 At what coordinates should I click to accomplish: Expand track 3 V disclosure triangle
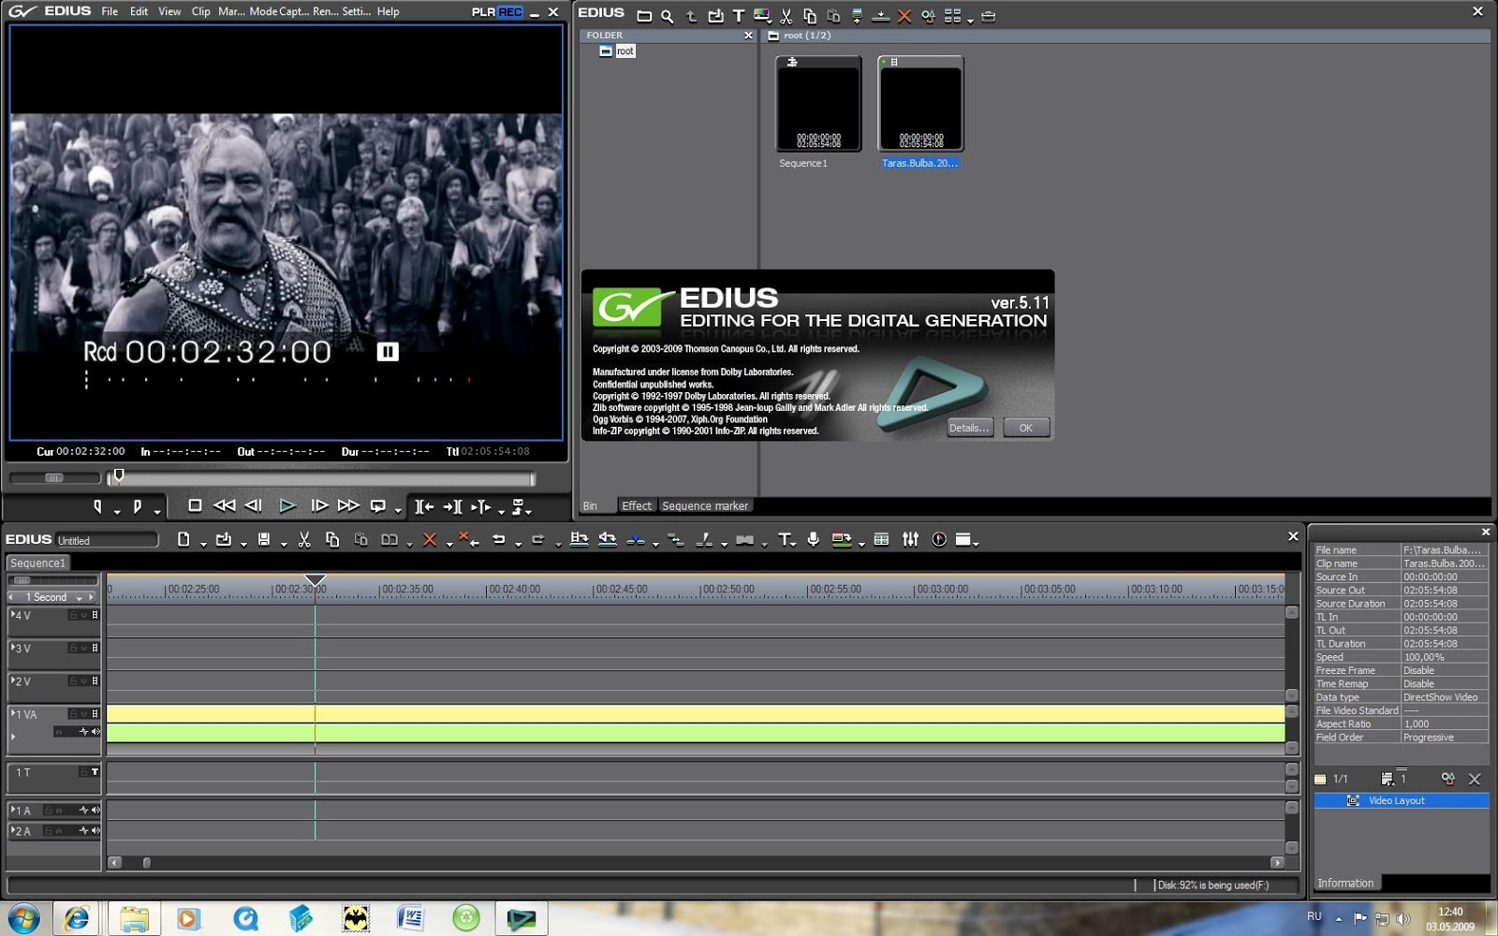point(13,647)
